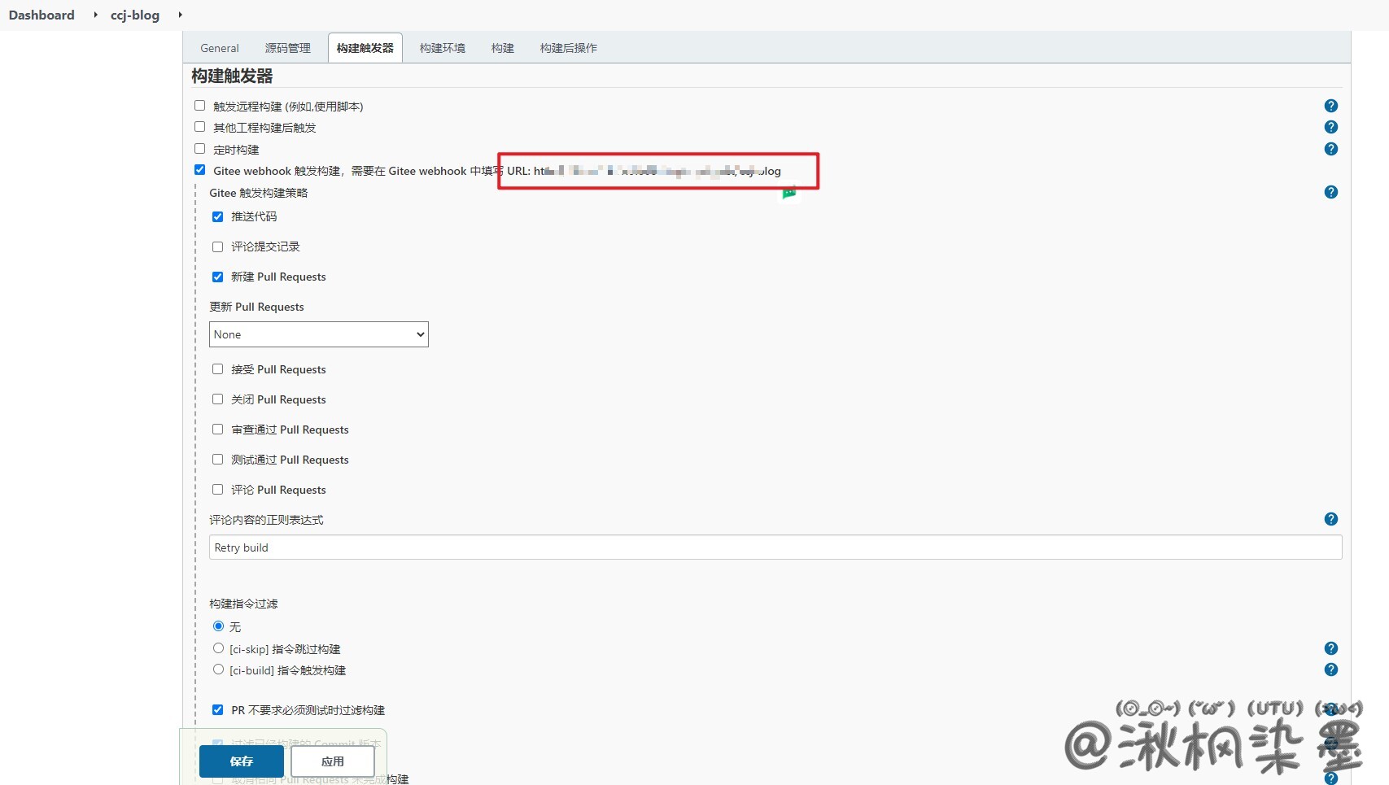Click help icon beside 其他工程构建后触发
Screen dimensions: 1389x785
click(x=1330, y=127)
